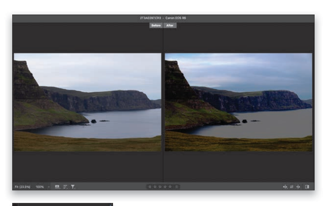This screenshot has width=323, height=206.
Task: Toggle the Before/After view mode icon
Action: [307, 187]
